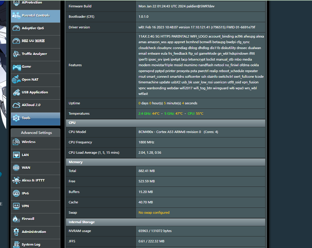The image size is (312, 248).
Task: Click the Open NAT globe icon
Action: pyautogui.click(x=16, y=80)
